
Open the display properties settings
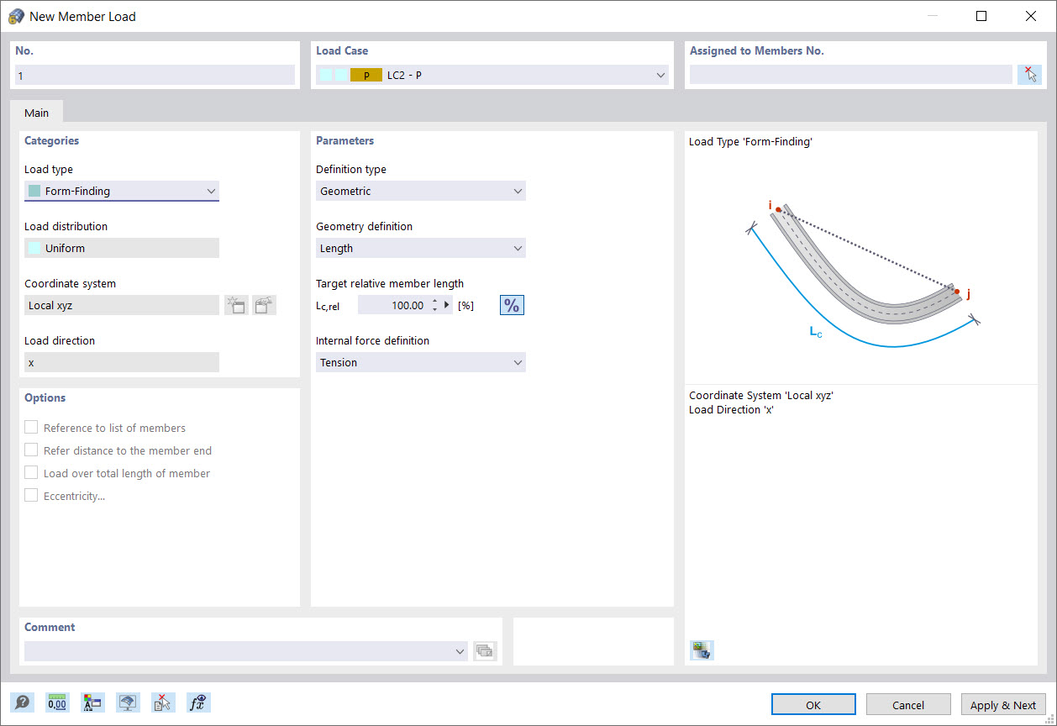coord(92,702)
